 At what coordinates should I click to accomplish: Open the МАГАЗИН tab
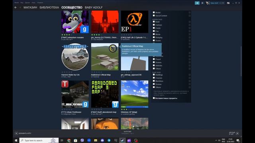(x=30, y=8)
